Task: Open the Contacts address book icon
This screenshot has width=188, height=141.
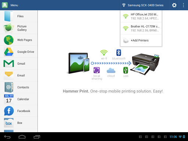Action: (x=9, y=87)
